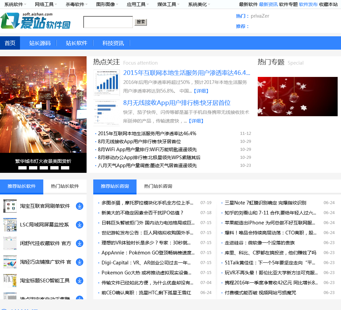Download 淘宝互联官网刷单软件 via its download icon
This screenshot has height=310, width=341.
(80, 206)
